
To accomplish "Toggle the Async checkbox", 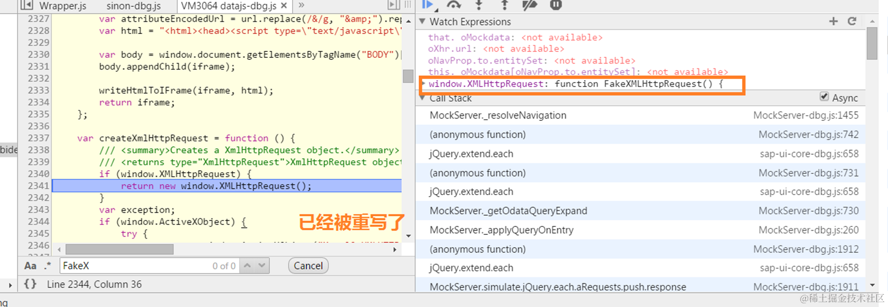I will 824,97.
